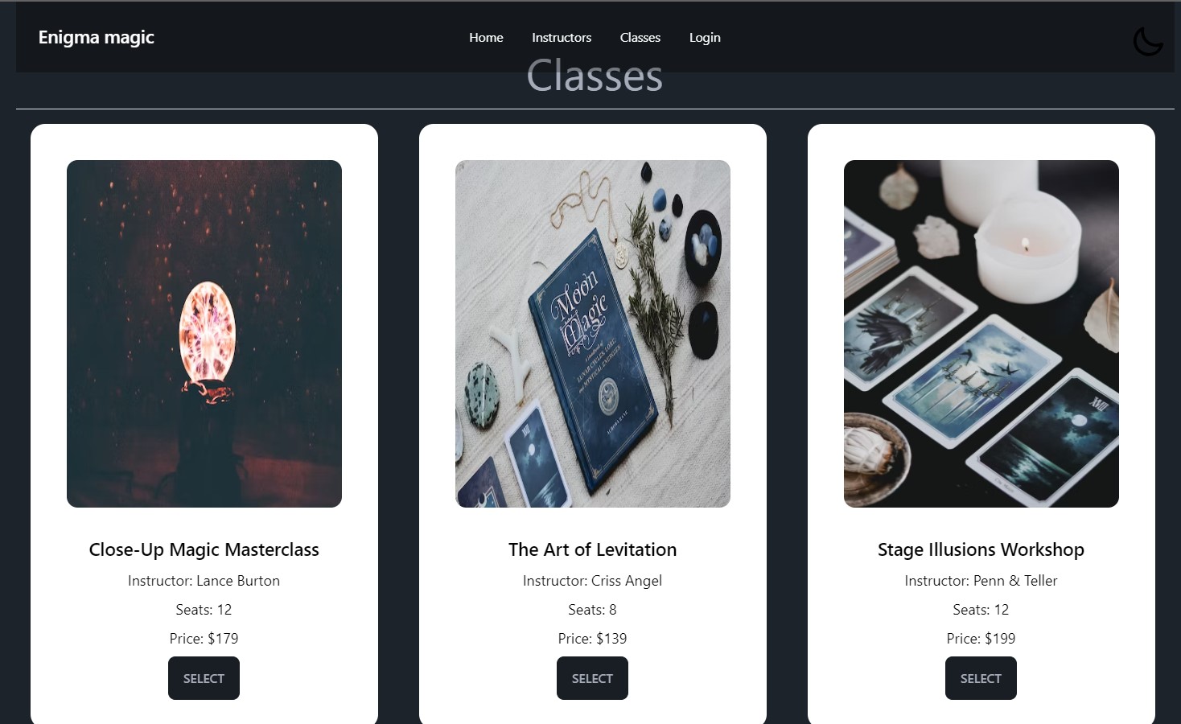Open the plasma ball class image
This screenshot has width=1181, height=724.
coord(204,334)
